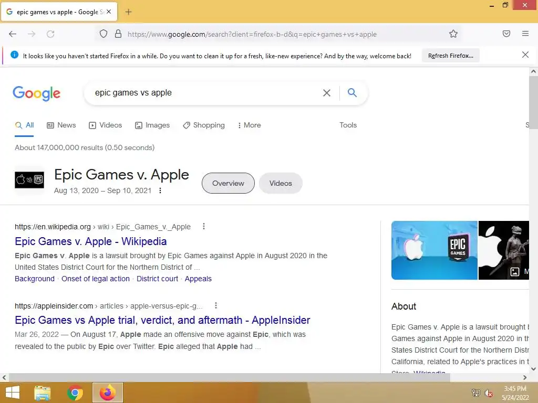538x403 pixels.
Task: Switch to the Shopping results tab
Action: pos(204,125)
